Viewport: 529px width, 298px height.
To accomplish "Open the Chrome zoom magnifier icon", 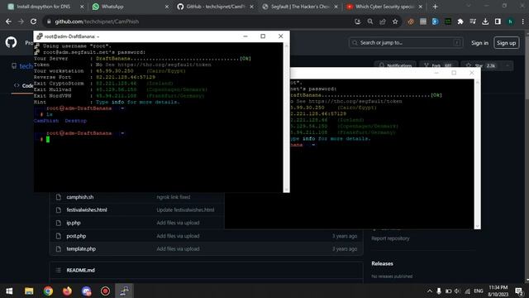I will click(x=370, y=22).
